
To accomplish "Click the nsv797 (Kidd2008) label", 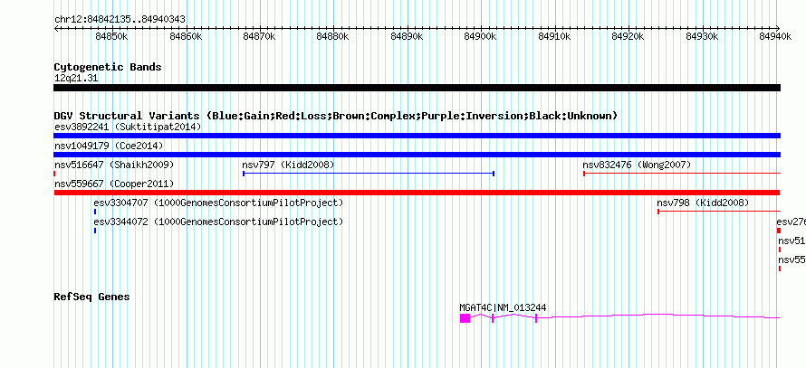I will pos(288,165).
